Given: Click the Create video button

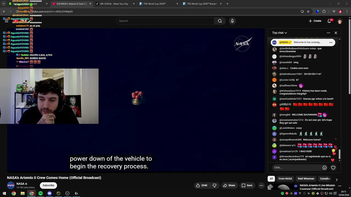Looking at the screenshot, I should pos(315,21).
